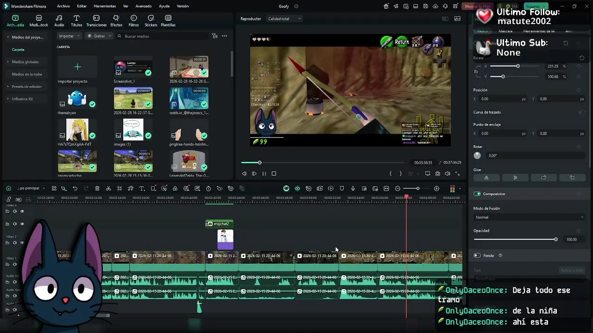Click the preview playback progress handle
593x333 pixels.
pyautogui.click(x=259, y=163)
